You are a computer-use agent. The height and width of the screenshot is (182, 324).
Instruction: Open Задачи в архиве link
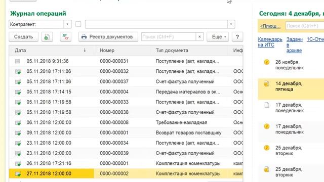[x=294, y=45]
